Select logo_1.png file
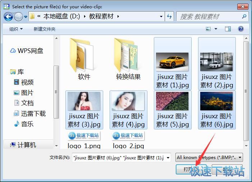 pyautogui.click(x=84, y=140)
